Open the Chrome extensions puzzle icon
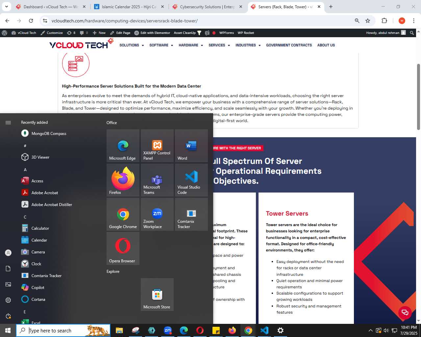Screen dimensions: 421x337 click(384, 21)
